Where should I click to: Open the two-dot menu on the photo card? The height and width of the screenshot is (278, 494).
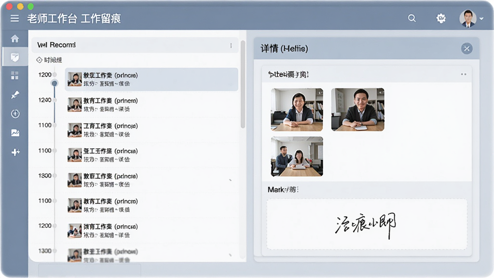pyautogui.click(x=464, y=74)
